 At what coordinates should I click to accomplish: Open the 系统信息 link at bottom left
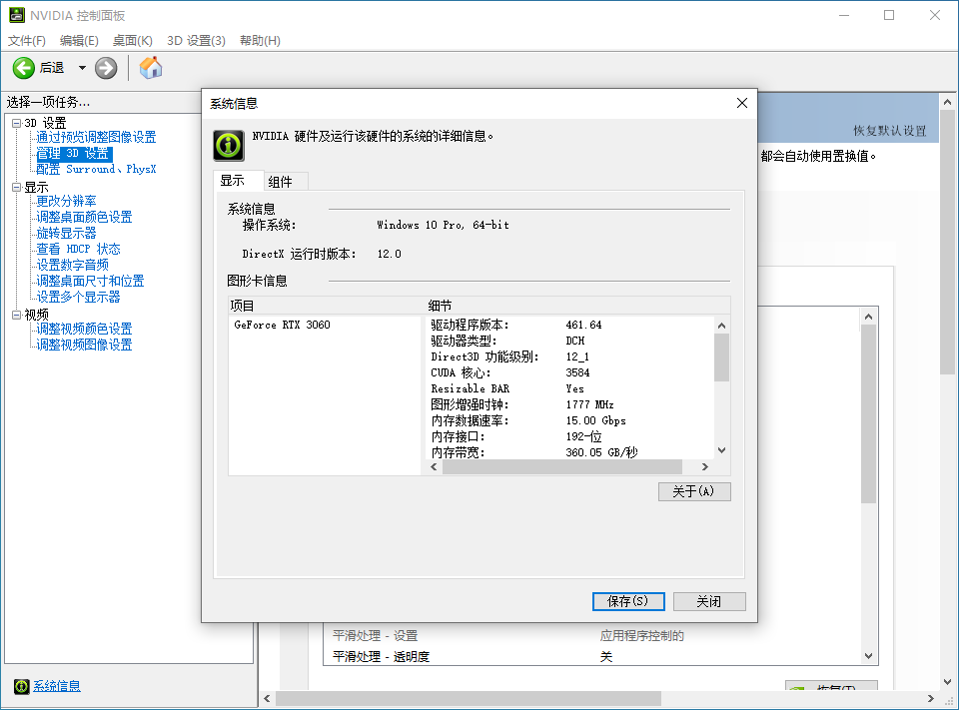point(57,686)
